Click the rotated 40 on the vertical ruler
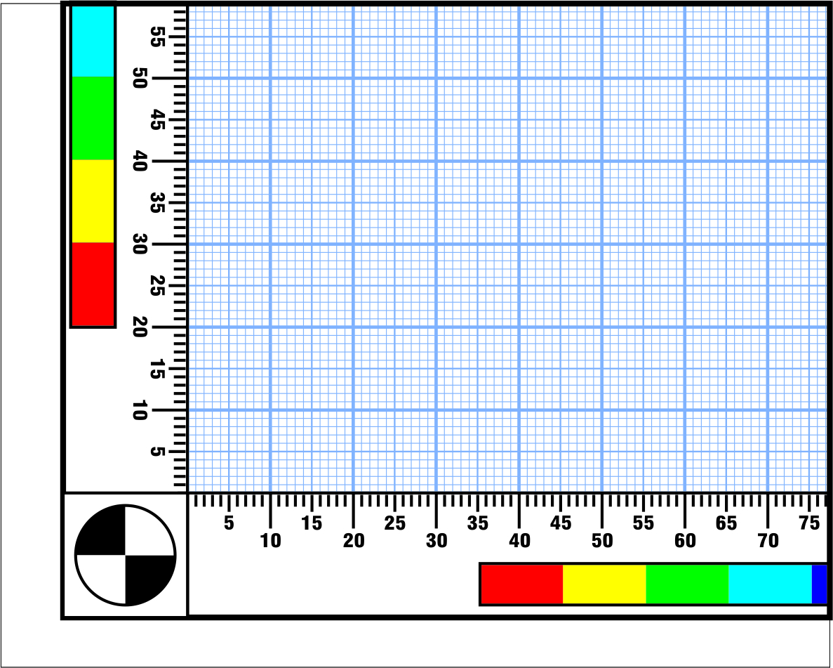Viewport: 833px width, 668px height. coord(139,161)
